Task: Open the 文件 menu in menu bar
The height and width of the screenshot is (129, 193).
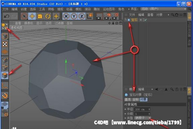Action: 5,9
